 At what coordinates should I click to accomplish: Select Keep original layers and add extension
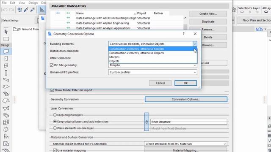(x=55, y=122)
